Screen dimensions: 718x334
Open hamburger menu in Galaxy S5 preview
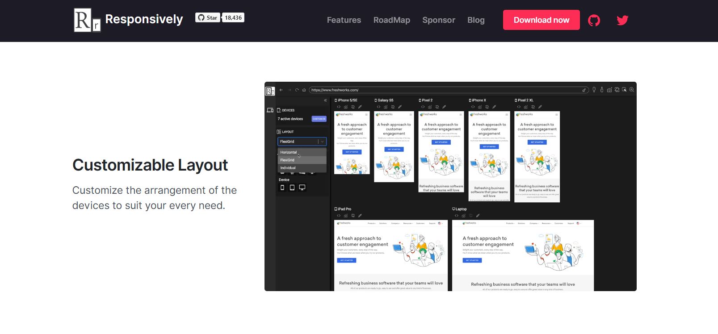click(411, 115)
